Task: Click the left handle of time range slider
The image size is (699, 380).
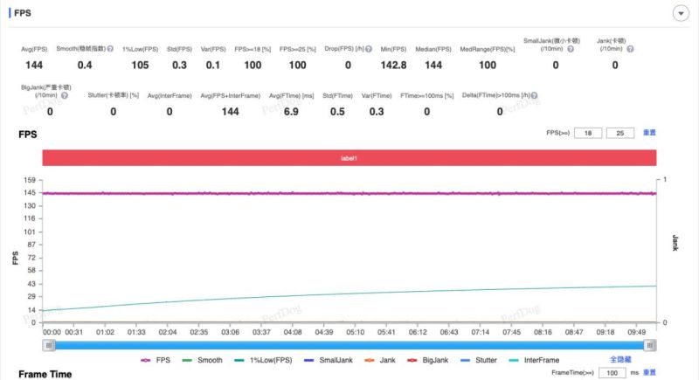Action: click(x=50, y=344)
